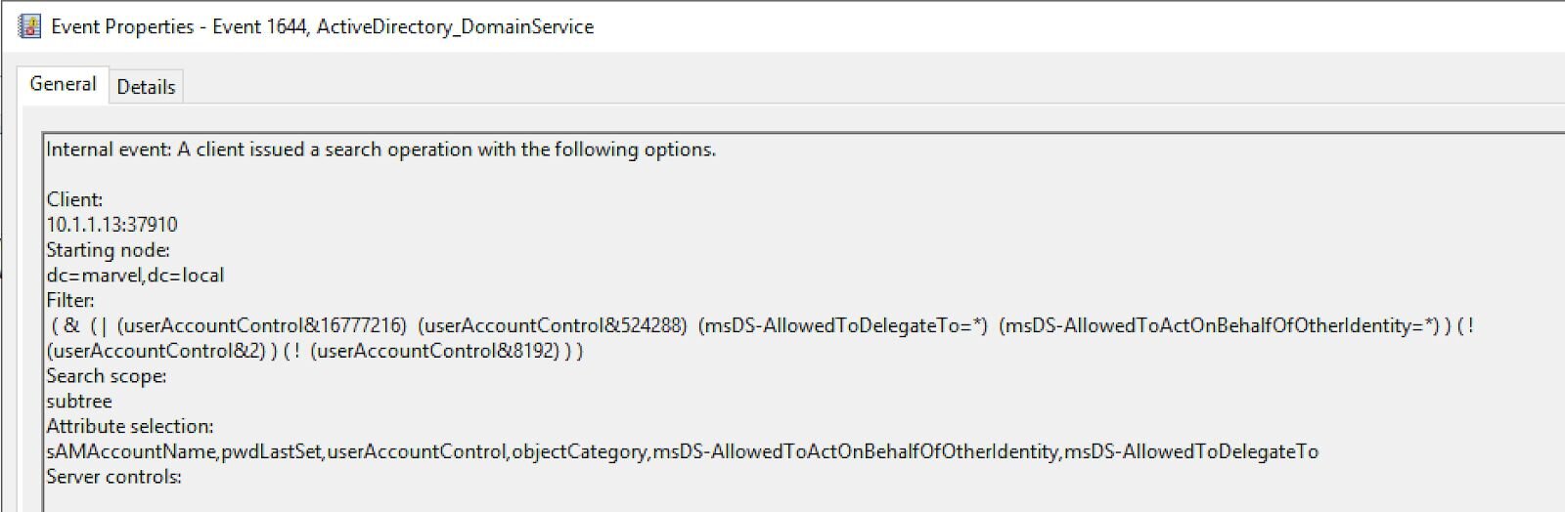
Task: Click the 'Filter:' label
Action: tap(70, 300)
